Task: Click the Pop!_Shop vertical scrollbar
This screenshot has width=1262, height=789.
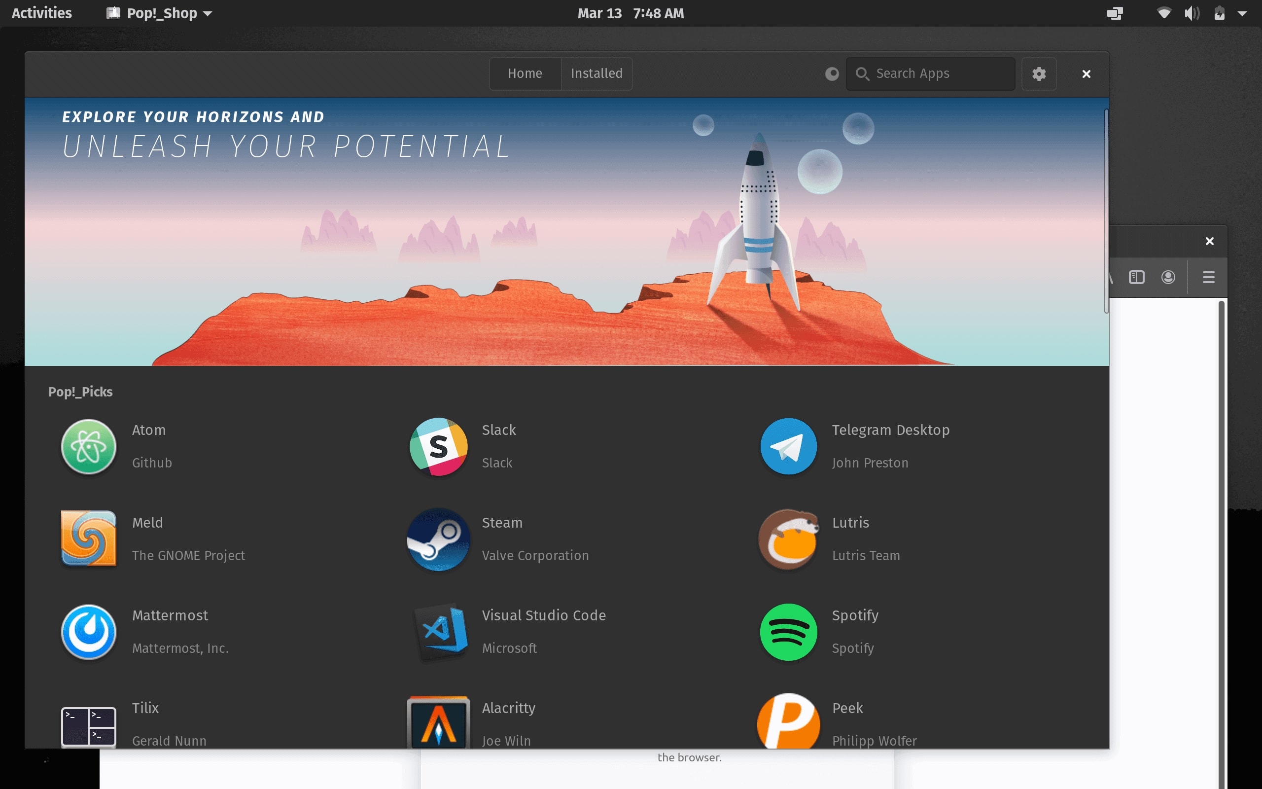Action: pos(1106,211)
